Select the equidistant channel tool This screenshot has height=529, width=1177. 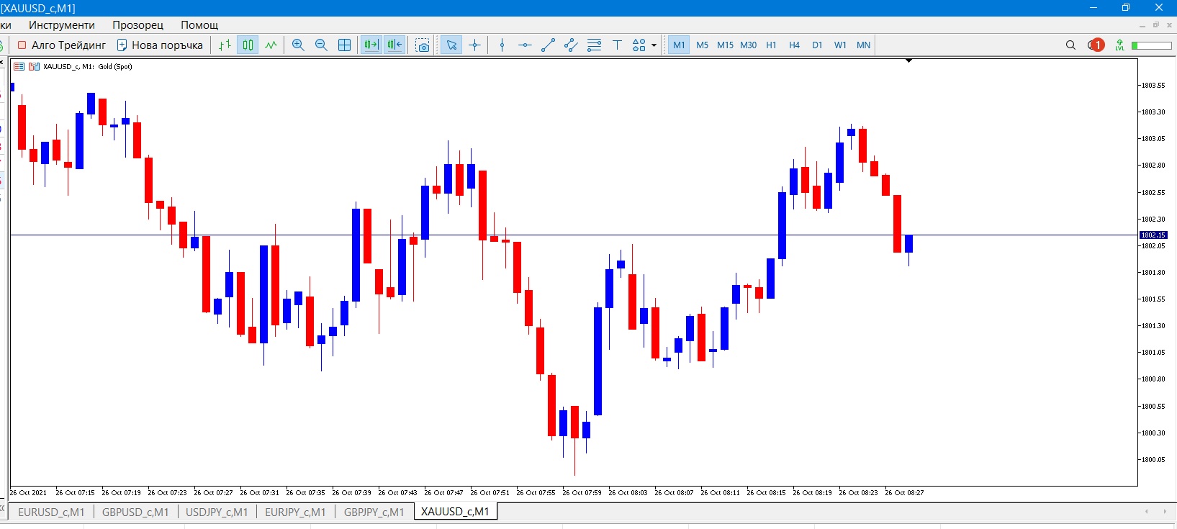tap(571, 45)
